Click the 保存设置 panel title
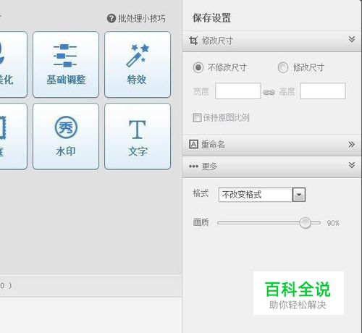The image size is (362, 333). click(211, 18)
